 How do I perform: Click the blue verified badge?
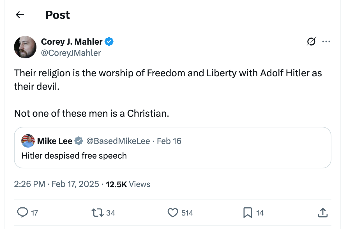pyautogui.click(x=109, y=41)
